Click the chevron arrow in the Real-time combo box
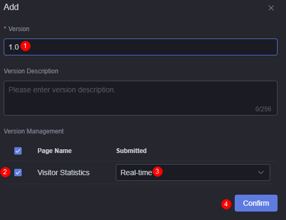The image size is (286, 220). [261, 173]
